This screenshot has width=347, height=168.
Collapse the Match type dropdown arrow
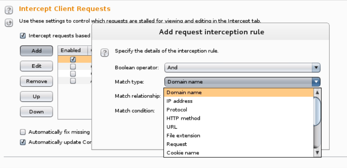coord(316,82)
